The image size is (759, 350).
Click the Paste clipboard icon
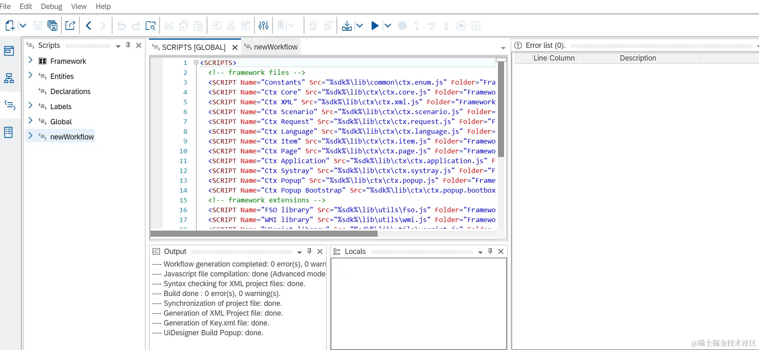[x=198, y=25]
